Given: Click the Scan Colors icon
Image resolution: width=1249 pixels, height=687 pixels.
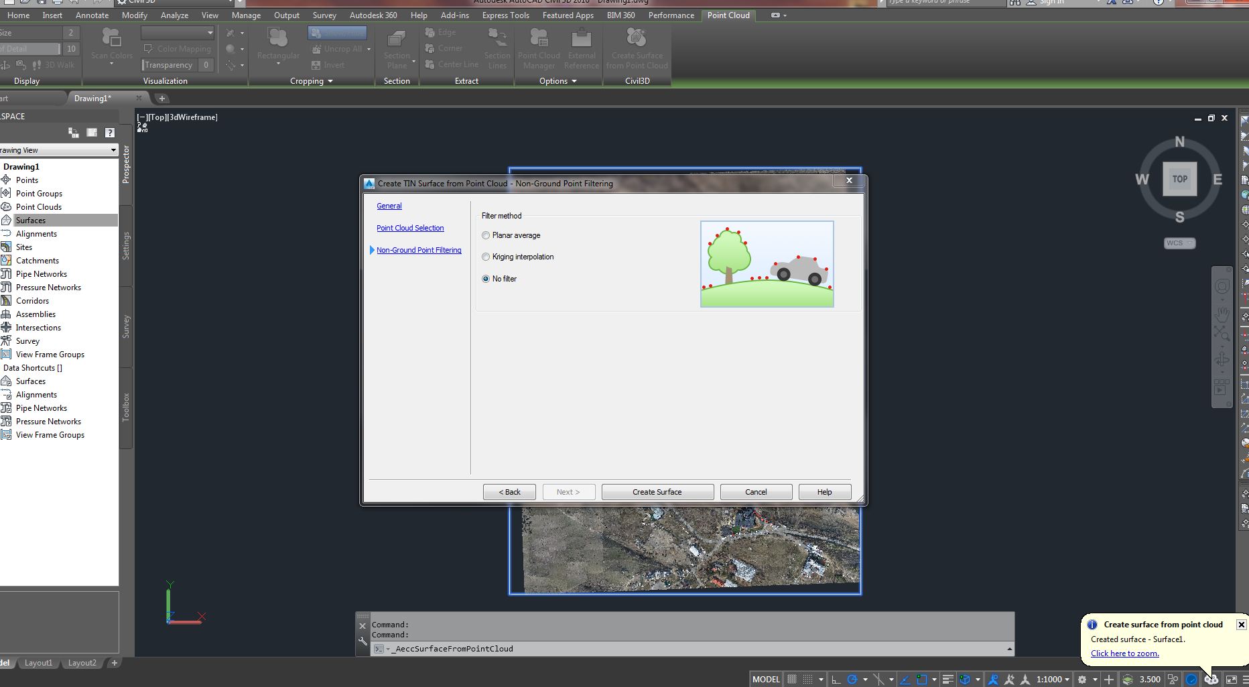Looking at the screenshot, I should point(112,38).
